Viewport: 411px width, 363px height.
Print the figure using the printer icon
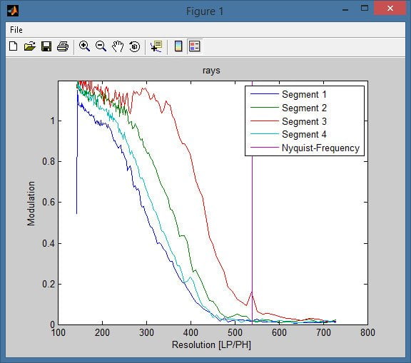[63, 46]
